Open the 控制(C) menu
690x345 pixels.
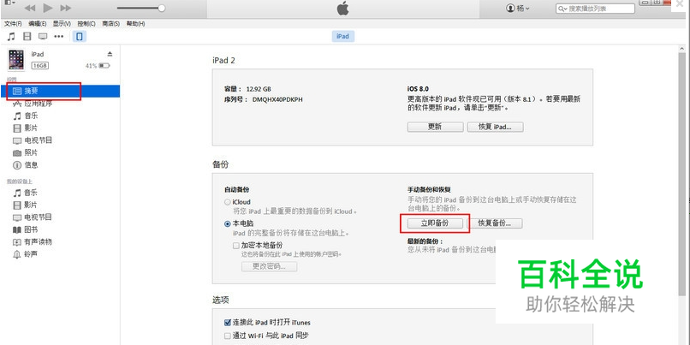click(86, 24)
